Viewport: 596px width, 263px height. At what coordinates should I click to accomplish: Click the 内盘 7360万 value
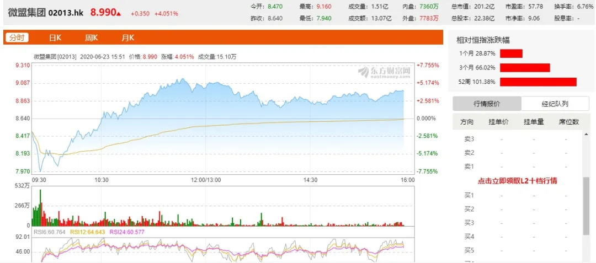point(429,7)
